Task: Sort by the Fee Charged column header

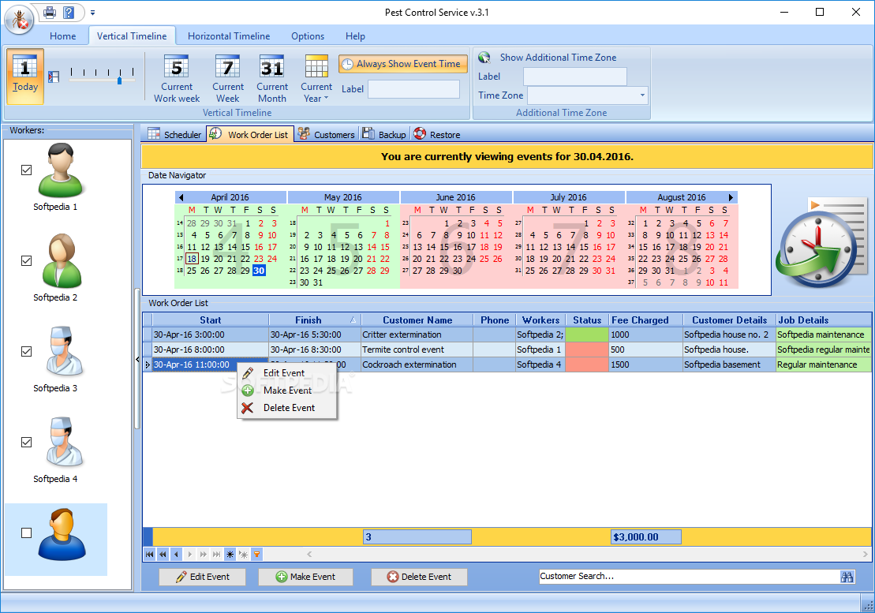Action: (x=646, y=320)
